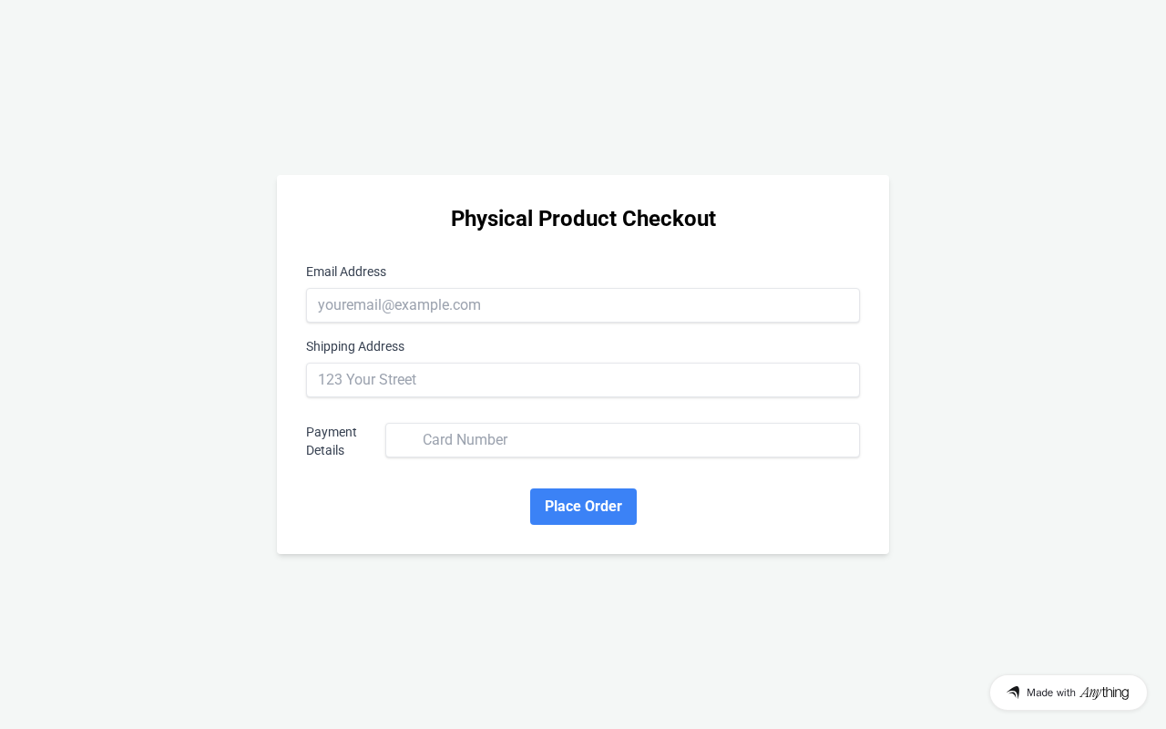Click the word "Payment" beside card field
The width and height of the screenshot is (1166, 729).
coord(332,432)
